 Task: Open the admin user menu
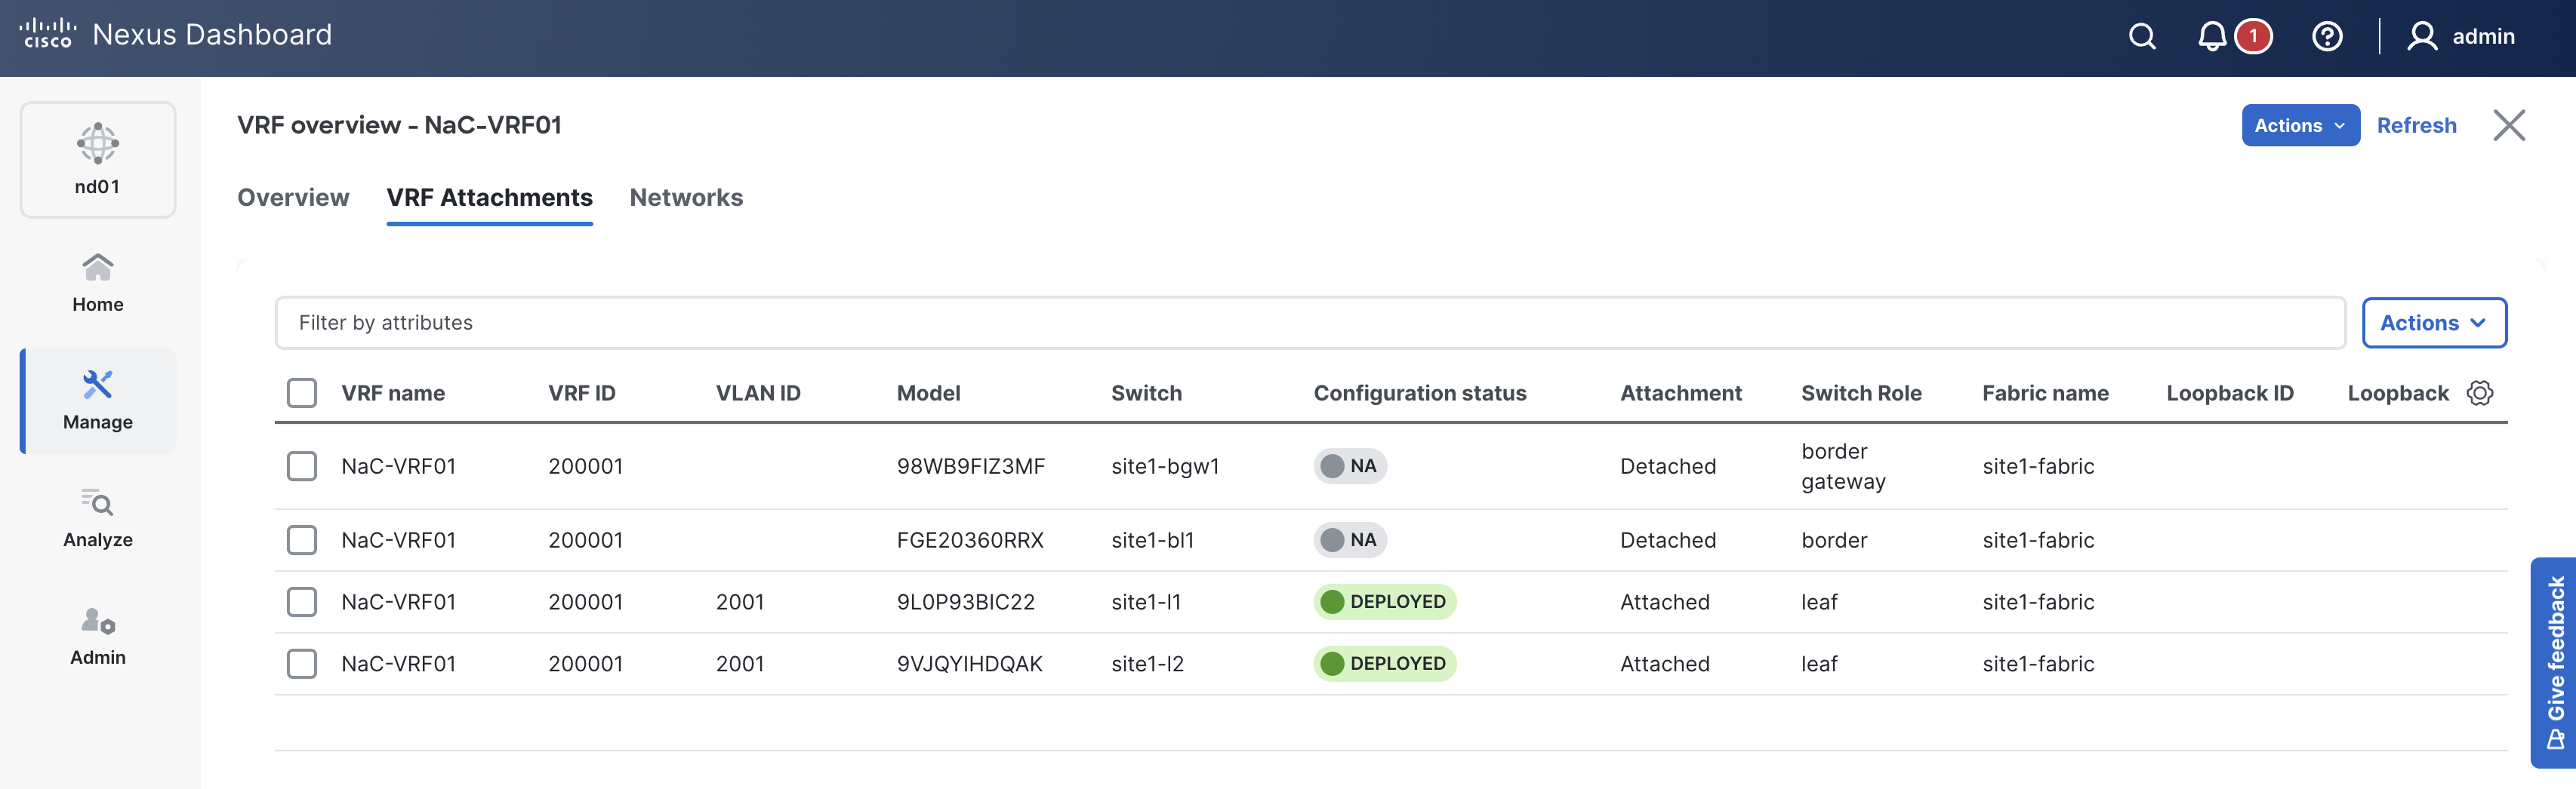2461,37
